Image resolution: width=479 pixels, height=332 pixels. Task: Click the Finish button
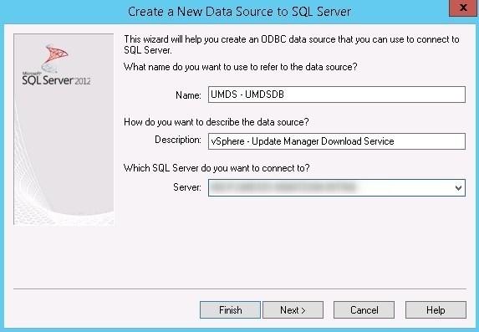click(231, 310)
